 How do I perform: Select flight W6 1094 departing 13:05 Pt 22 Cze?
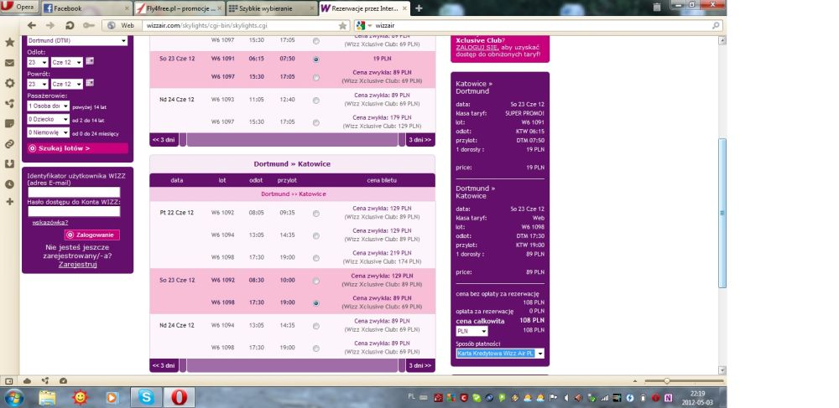tap(316, 235)
